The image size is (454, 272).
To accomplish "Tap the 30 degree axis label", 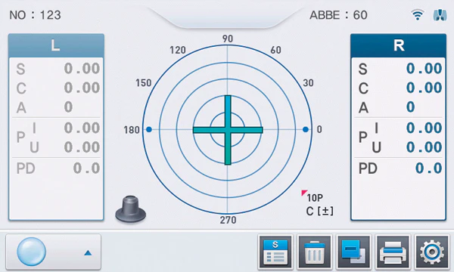I will 309,83.
